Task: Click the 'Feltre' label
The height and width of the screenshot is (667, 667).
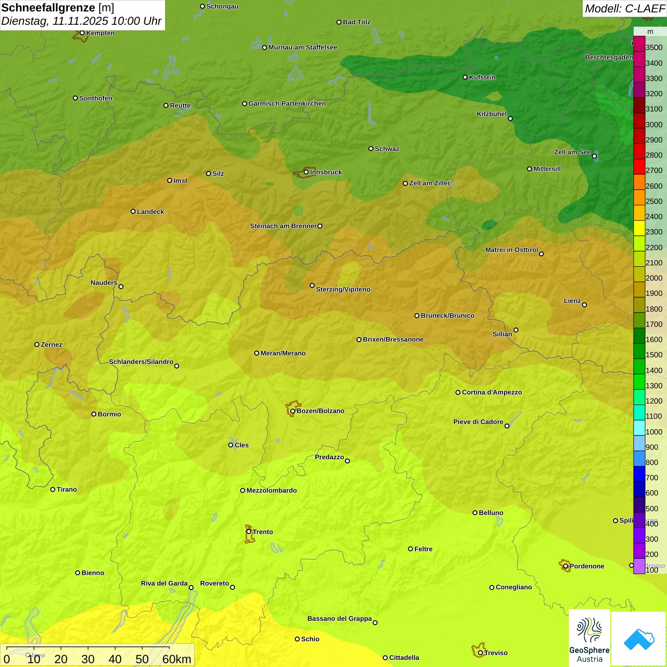Action: tap(424, 549)
